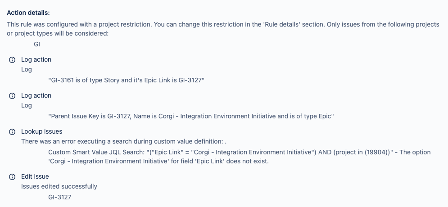Open the GI-3127 edited issue key

(x=60, y=197)
